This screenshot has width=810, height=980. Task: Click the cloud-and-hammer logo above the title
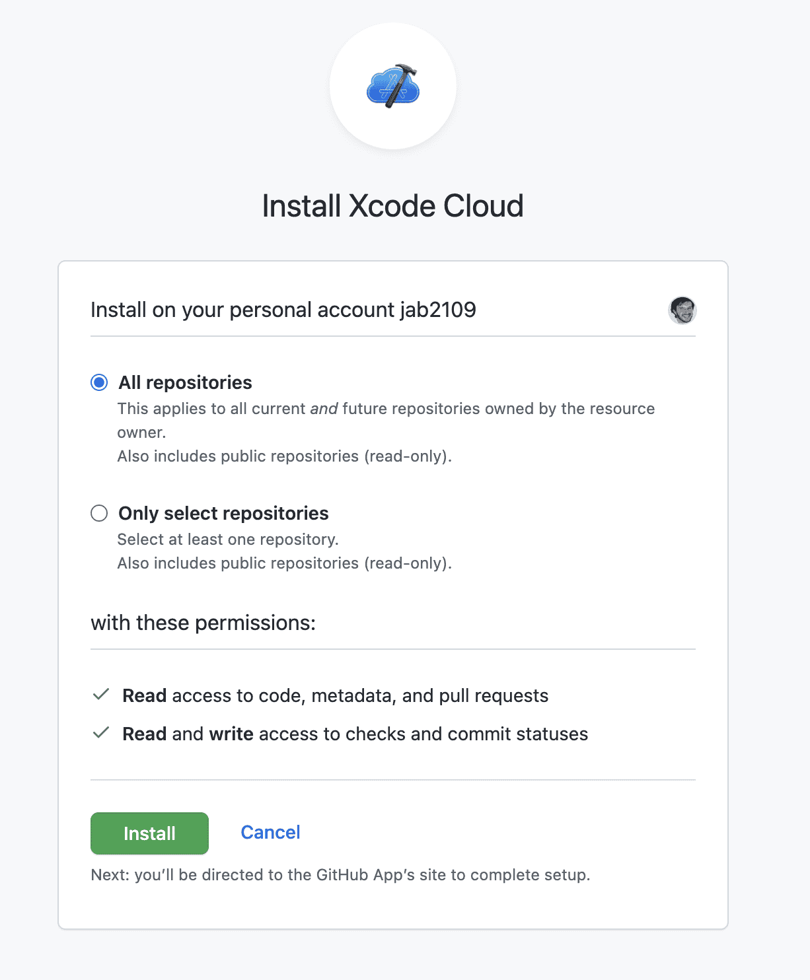pos(393,88)
